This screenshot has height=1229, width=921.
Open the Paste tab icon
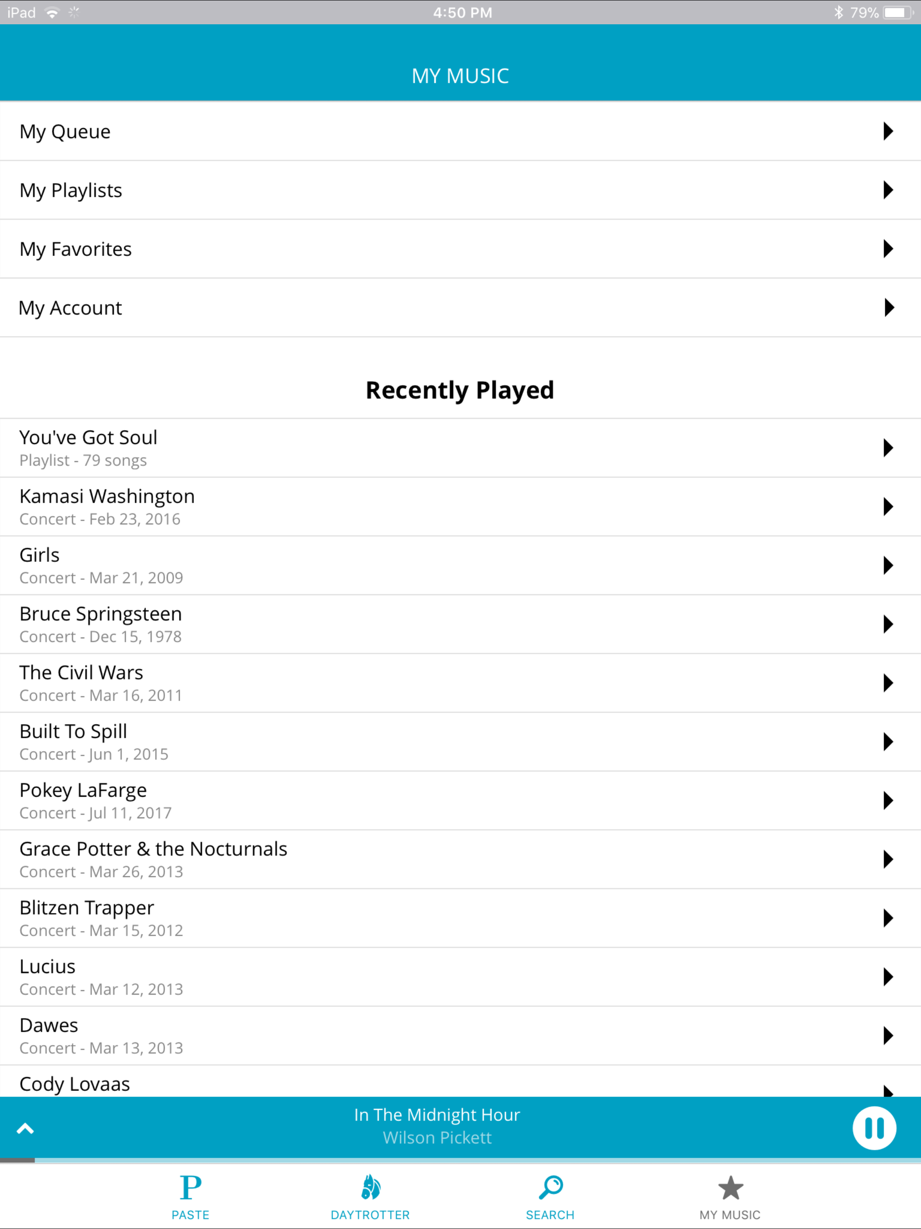191,1188
